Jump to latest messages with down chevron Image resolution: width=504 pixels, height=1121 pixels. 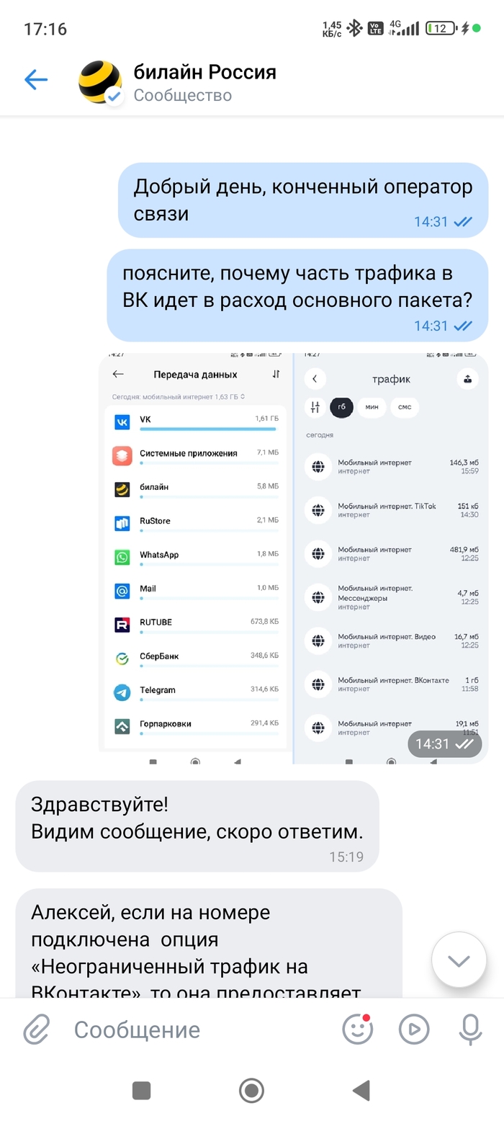[x=459, y=960]
